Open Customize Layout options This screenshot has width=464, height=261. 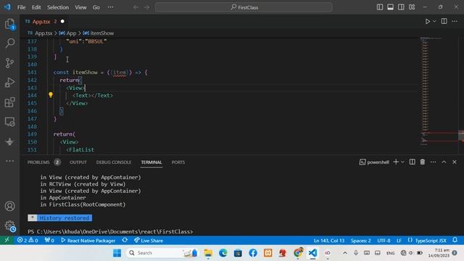412,7
